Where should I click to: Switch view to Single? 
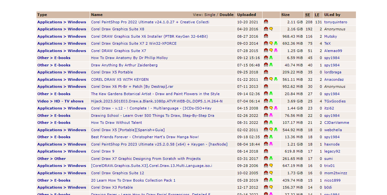point(210,15)
